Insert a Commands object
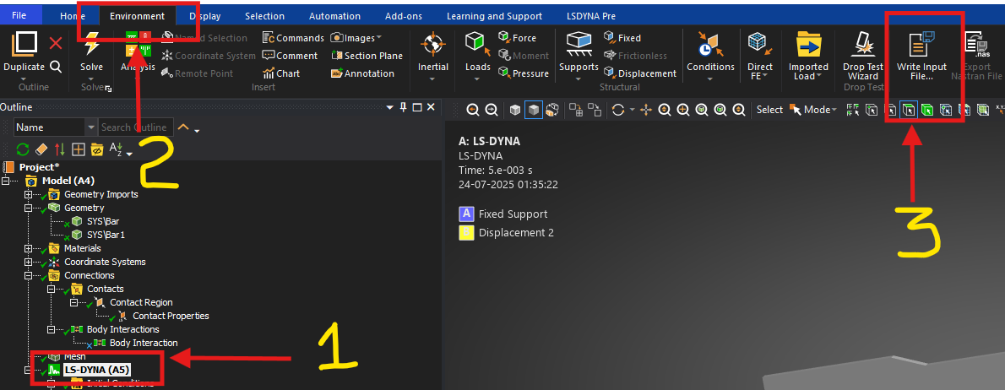The width and height of the screenshot is (1005, 390). tap(292, 38)
